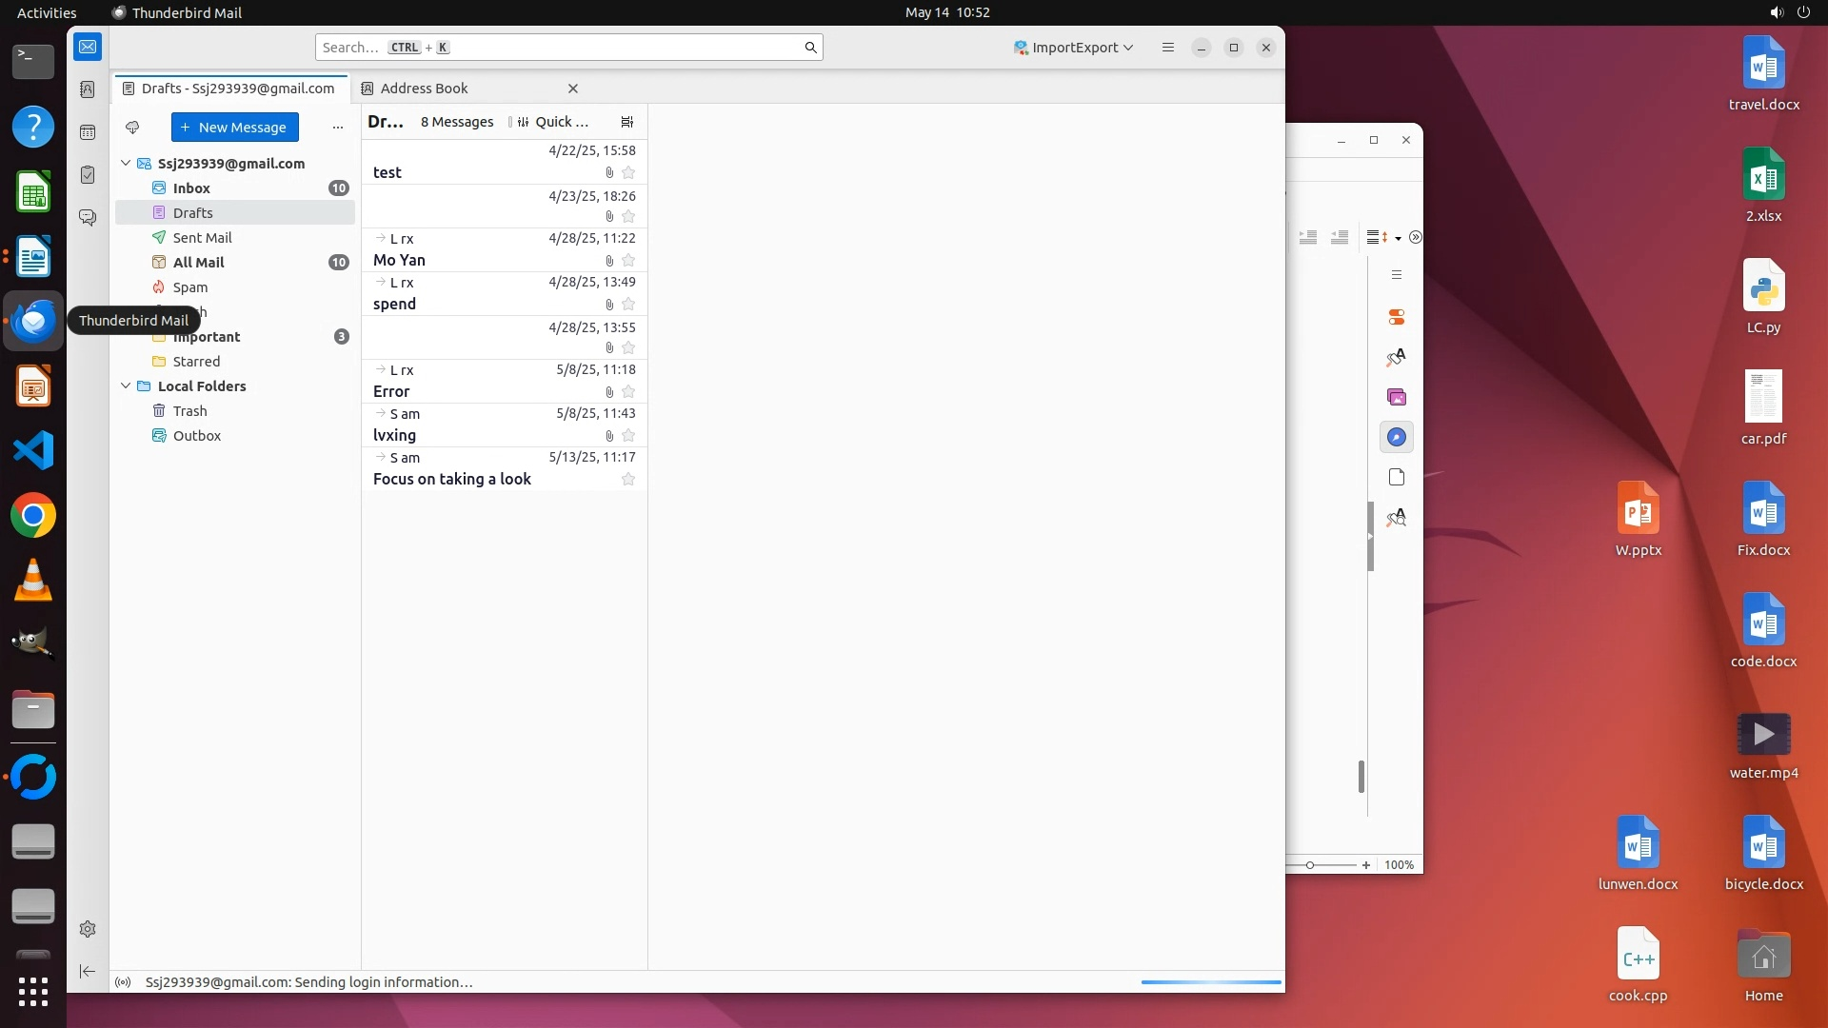Star the 'Focus on taking a look' draft
1828x1028 pixels.
click(628, 480)
